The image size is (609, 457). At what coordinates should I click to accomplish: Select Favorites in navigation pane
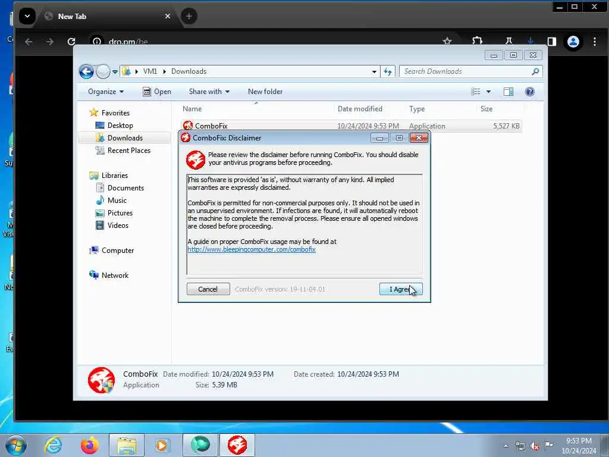pyautogui.click(x=115, y=112)
